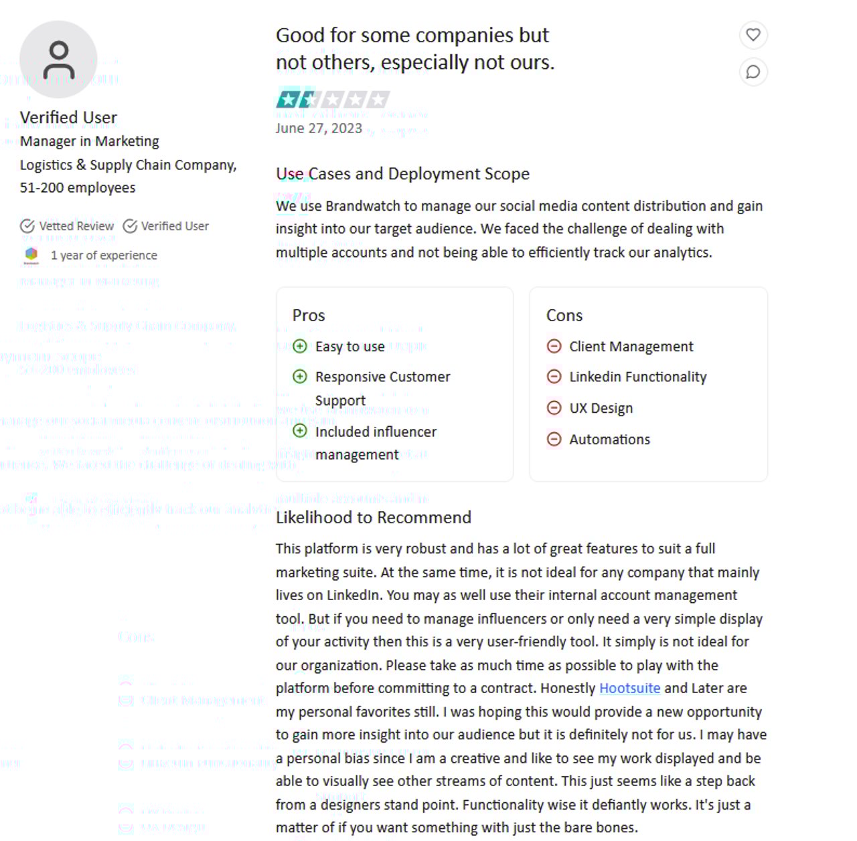The width and height of the screenshot is (857, 841).
Task: Click the minus icon beside Automations
Action: pos(554,439)
